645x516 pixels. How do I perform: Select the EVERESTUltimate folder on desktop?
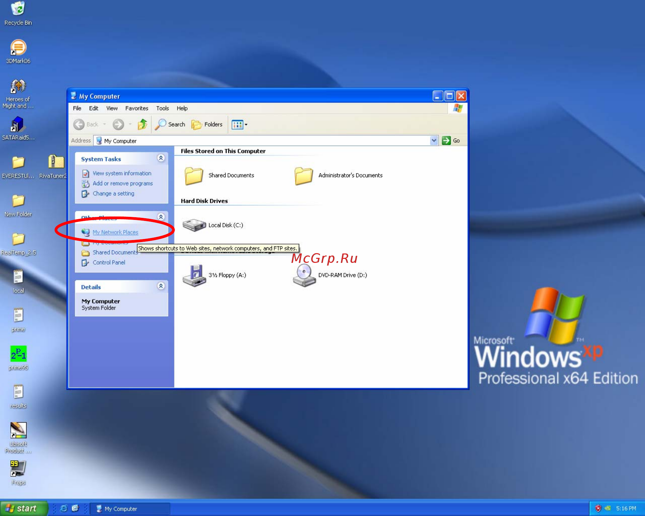pyautogui.click(x=18, y=167)
